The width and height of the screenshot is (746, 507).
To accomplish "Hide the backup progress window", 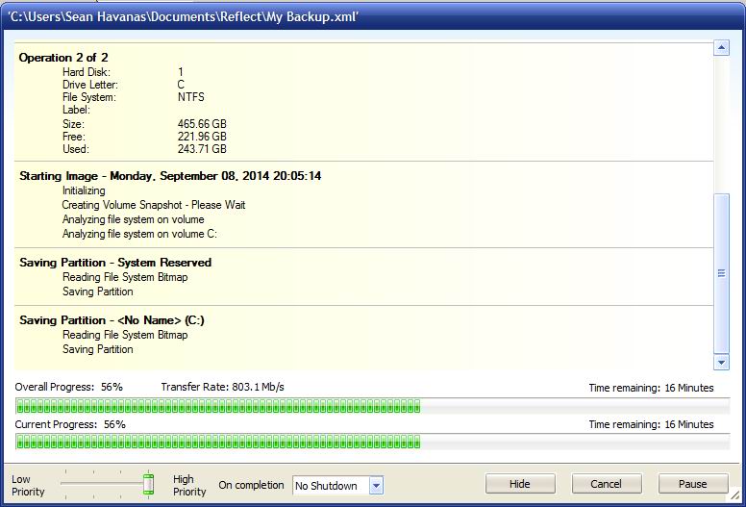I will (519, 484).
